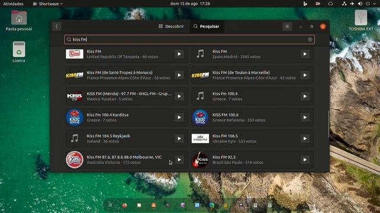The width and height of the screenshot is (380, 213).
Task: Click the round Kiss 100.4 Karditsa logo
Action: [74, 117]
